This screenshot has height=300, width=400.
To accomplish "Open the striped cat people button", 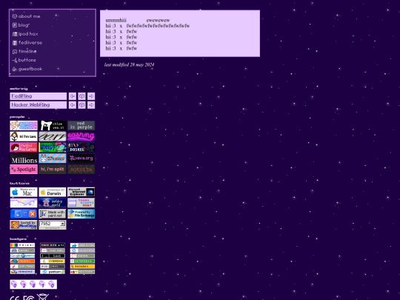I will point(53,159).
